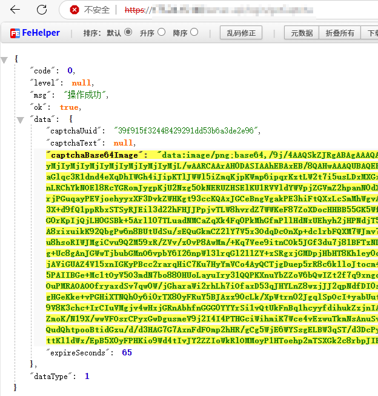This screenshot has height=396, width=378.
Task: Click the 乱码修正 button
Action: (x=241, y=33)
